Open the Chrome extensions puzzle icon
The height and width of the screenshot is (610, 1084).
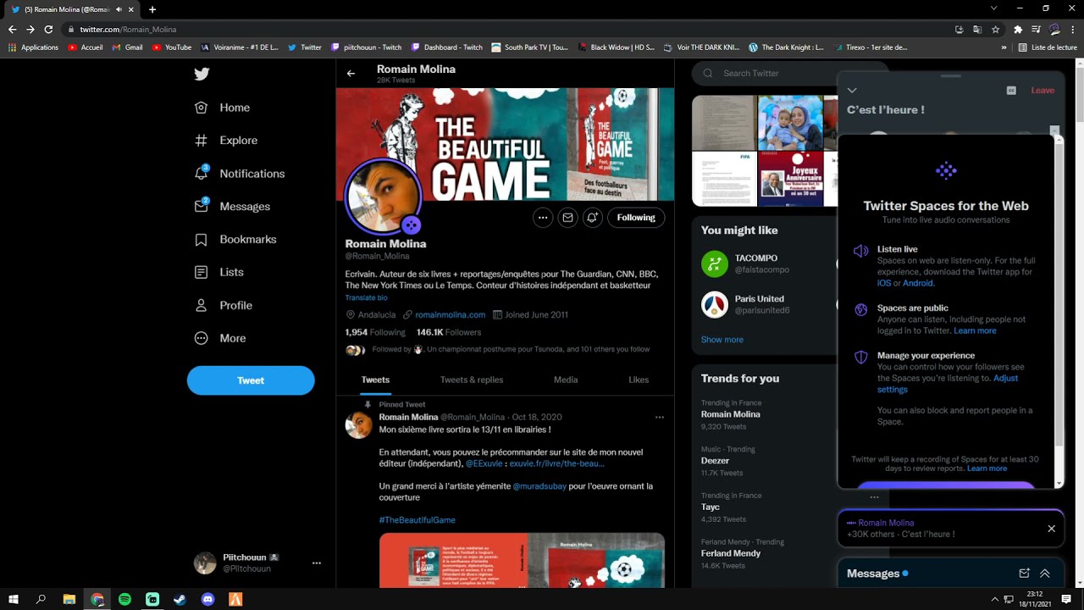tap(1018, 29)
